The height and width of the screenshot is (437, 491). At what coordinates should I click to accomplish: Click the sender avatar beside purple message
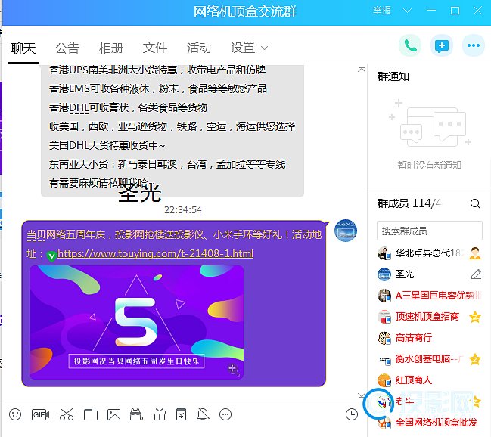(346, 231)
